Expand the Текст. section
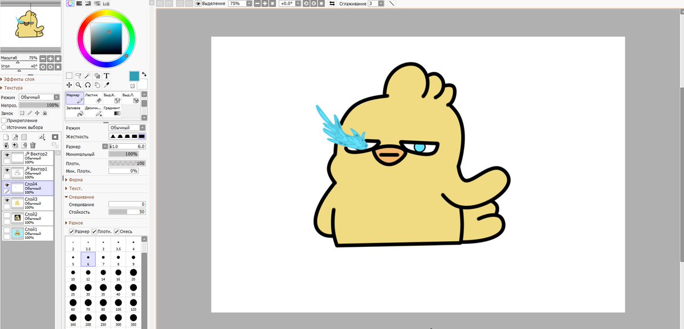Image resolution: width=684 pixels, height=329 pixels. 74,188
